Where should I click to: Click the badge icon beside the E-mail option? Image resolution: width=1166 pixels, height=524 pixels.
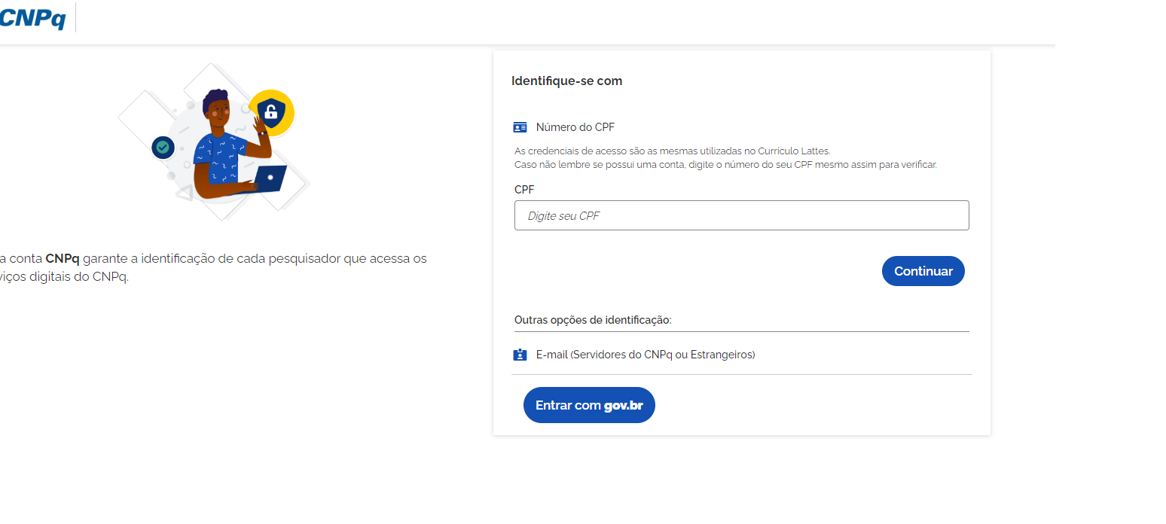pos(520,355)
